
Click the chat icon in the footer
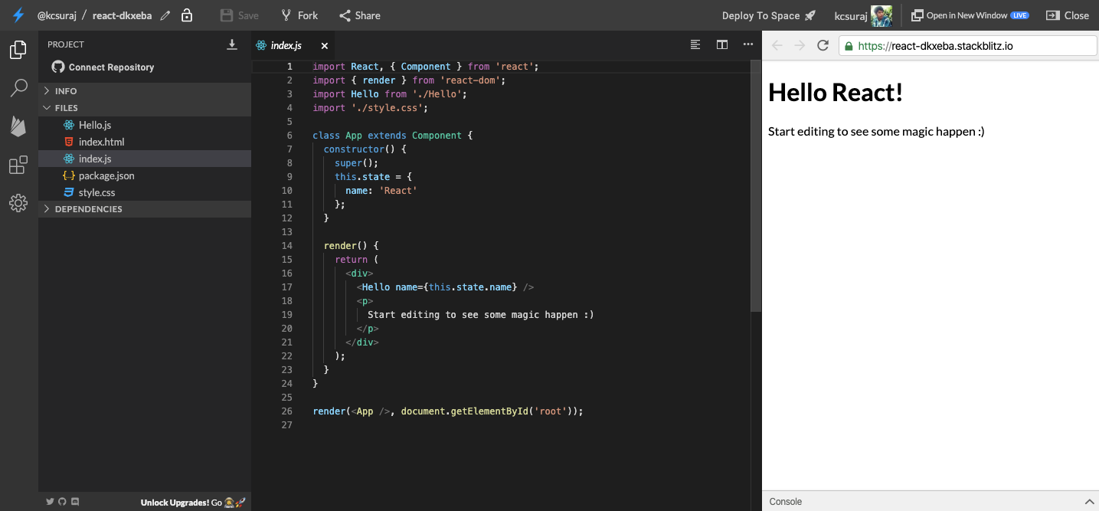75,502
